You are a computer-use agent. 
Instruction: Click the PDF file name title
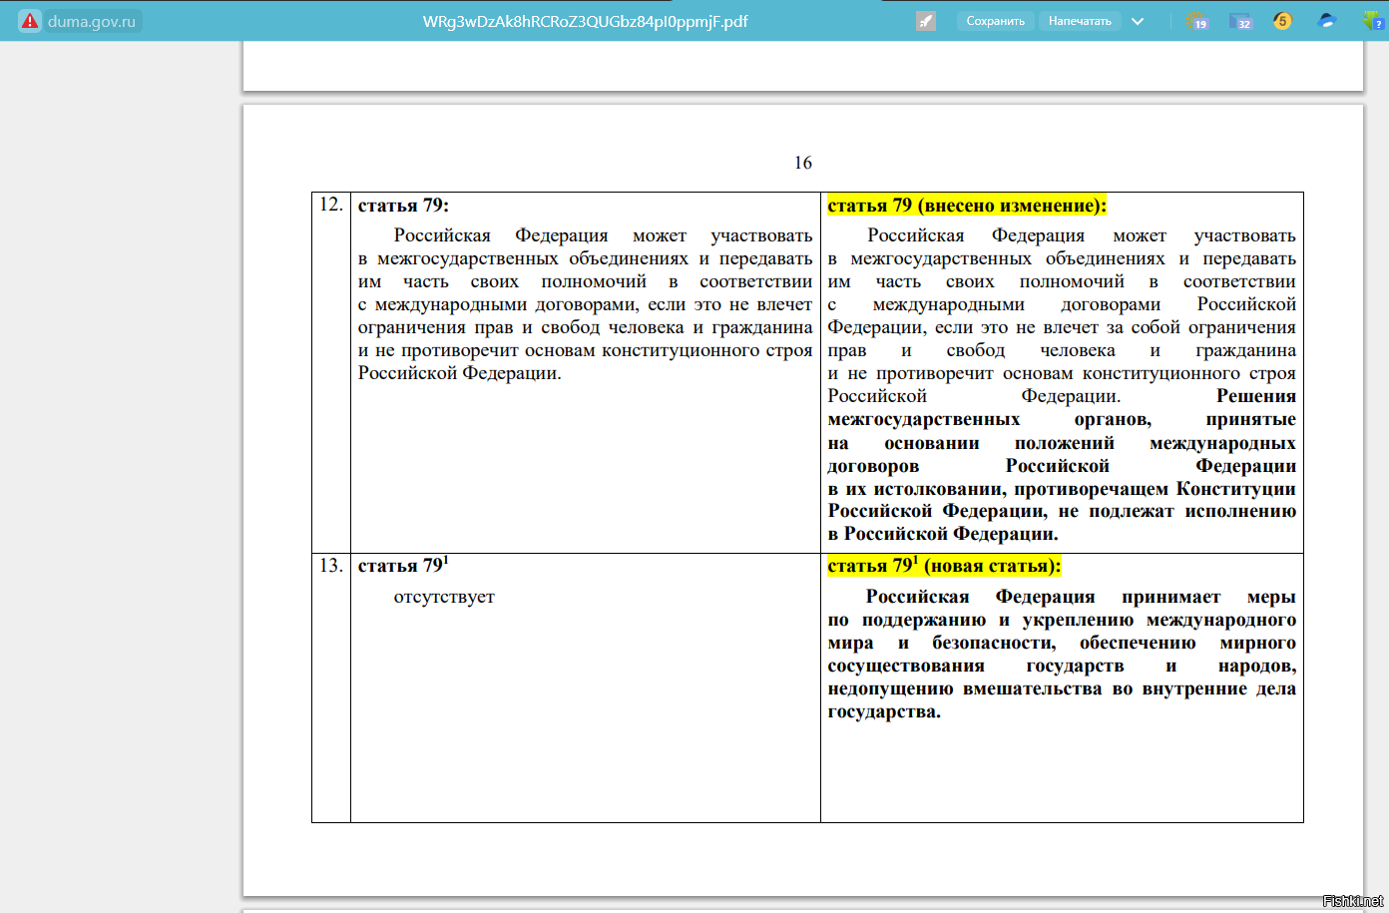click(x=585, y=21)
